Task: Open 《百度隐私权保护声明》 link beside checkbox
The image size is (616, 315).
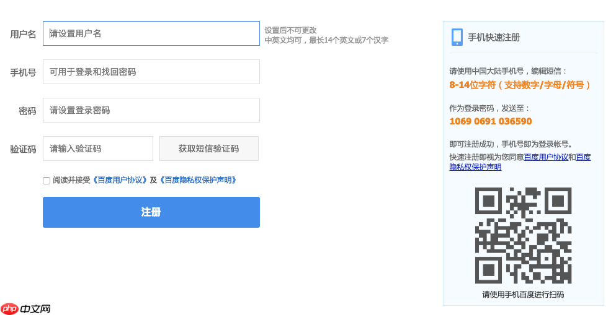Action: (x=198, y=180)
